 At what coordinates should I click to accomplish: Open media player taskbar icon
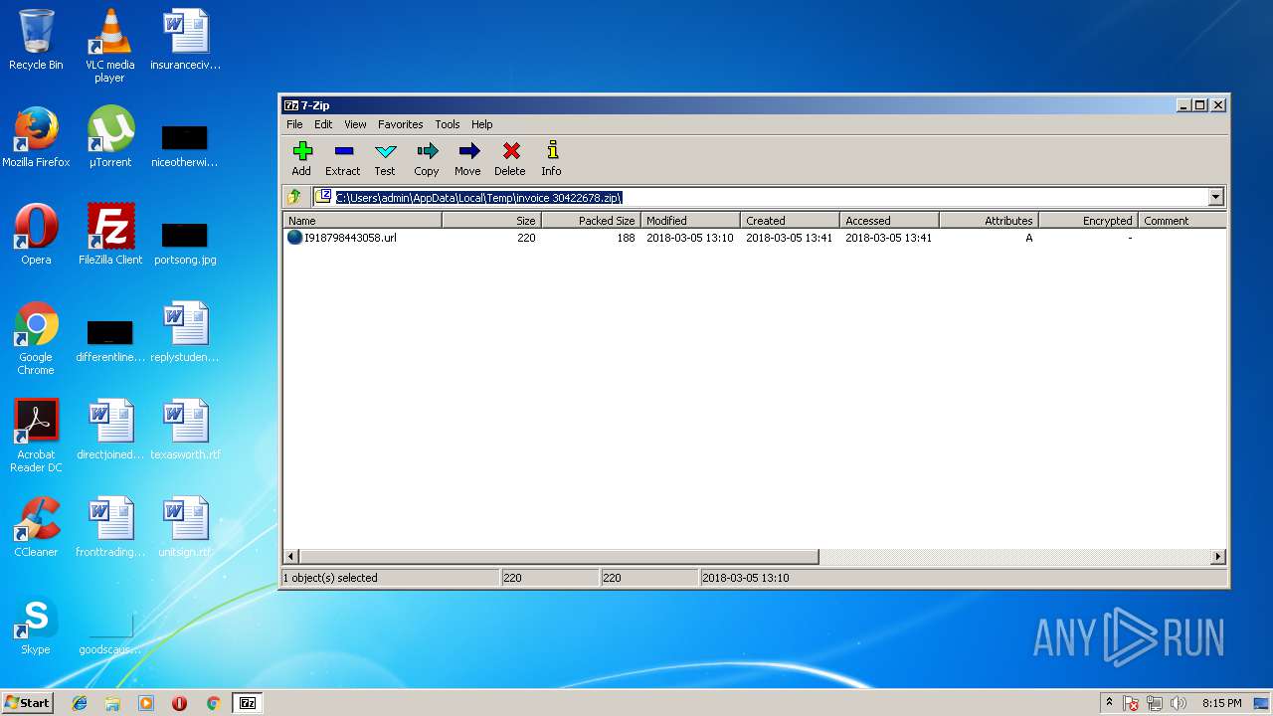[x=146, y=703]
